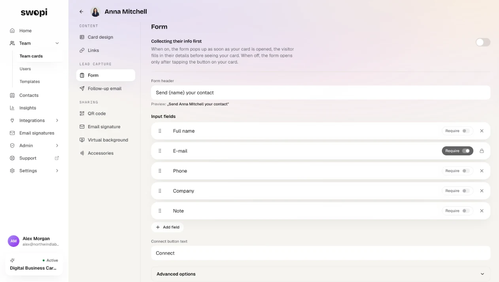This screenshot has width=499, height=282.
Task: Click the Digital Business Card plan card
Action: coord(34,264)
